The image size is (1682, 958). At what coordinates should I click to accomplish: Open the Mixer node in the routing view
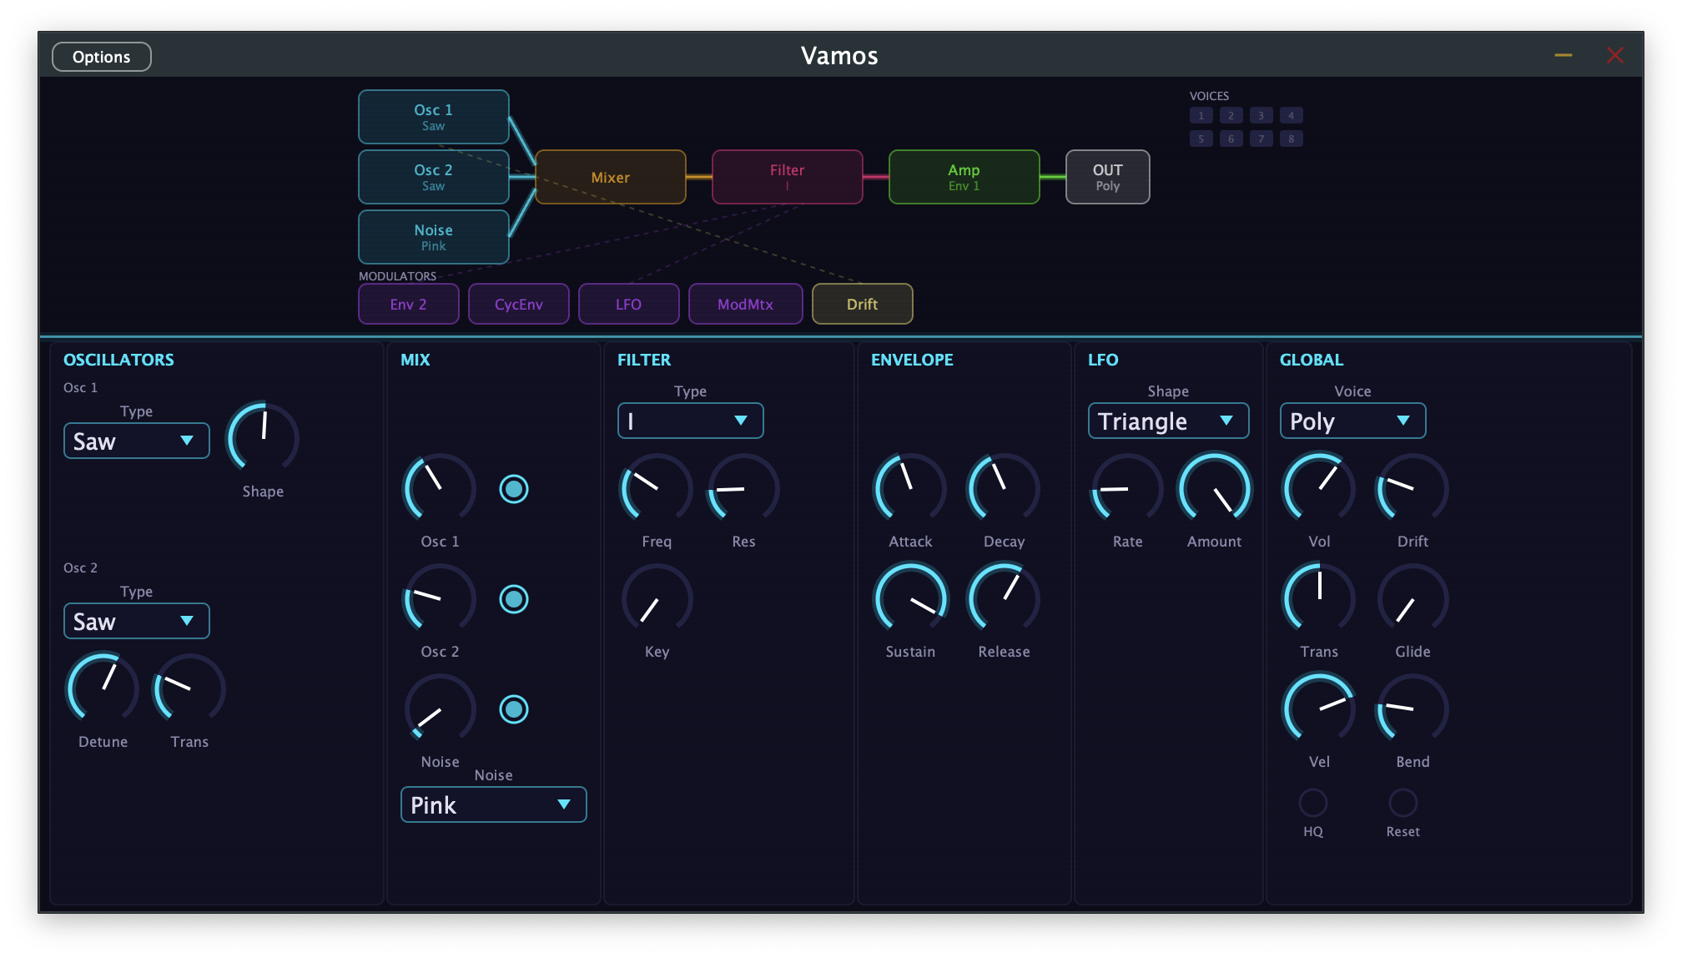(610, 176)
